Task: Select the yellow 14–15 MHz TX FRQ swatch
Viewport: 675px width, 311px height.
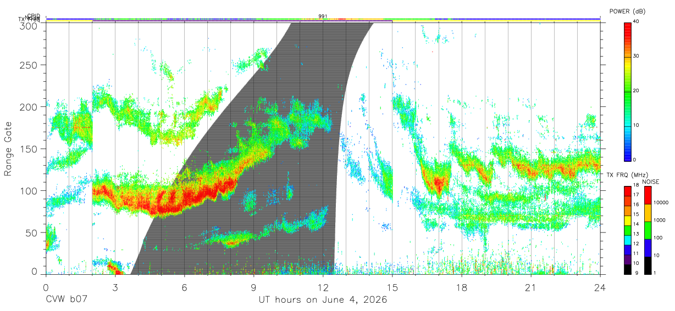Action: 627,220
